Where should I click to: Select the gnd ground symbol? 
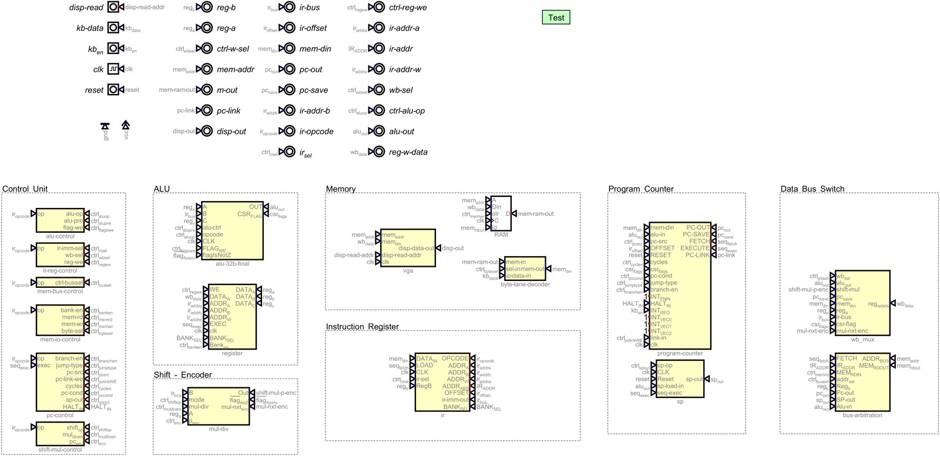(105, 126)
